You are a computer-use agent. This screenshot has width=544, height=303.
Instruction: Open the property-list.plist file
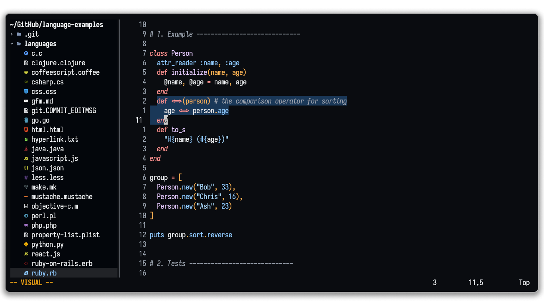[65, 235]
